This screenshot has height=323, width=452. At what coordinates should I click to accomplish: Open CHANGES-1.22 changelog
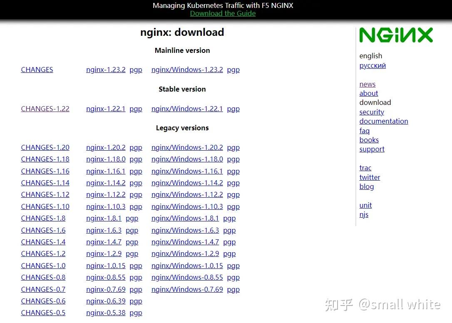coord(45,109)
